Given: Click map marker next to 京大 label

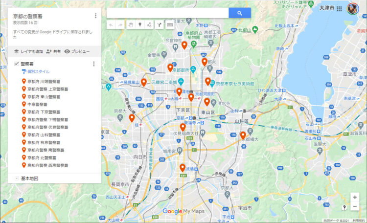Looking at the screenshot, I should coord(205,62).
